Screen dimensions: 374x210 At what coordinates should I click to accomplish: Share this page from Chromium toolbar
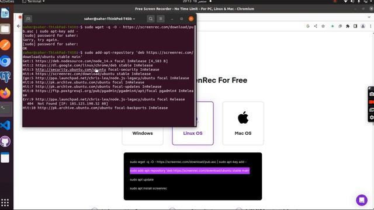click(316, 26)
